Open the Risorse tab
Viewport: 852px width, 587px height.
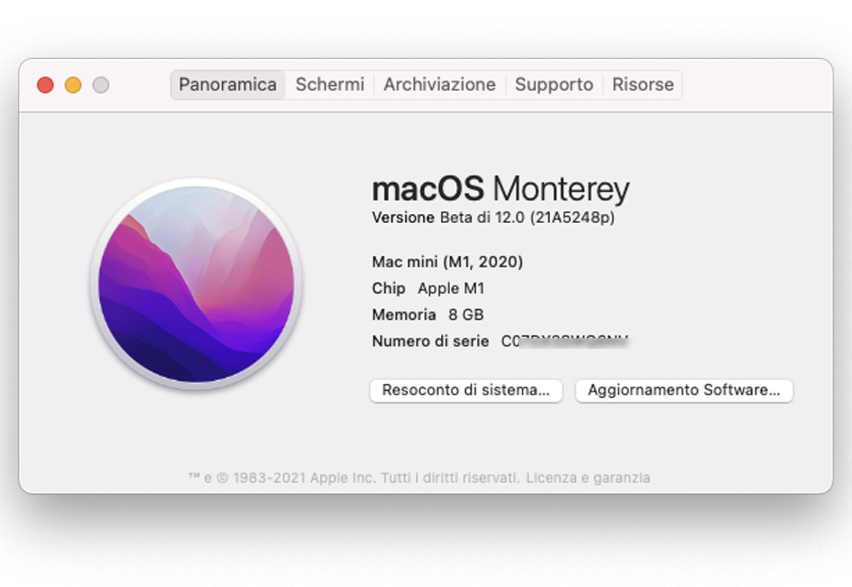coord(643,85)
